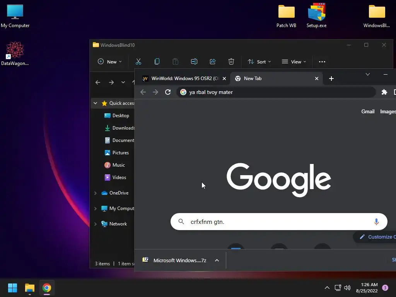396x297 pixels.
Task: Open download options arrow for the 7z file
Action: click(217, 260)
